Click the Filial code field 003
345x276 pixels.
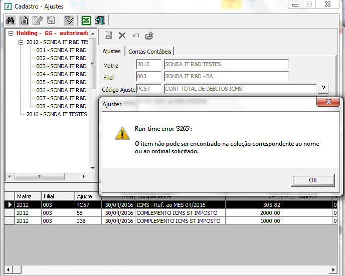(148, 76)
